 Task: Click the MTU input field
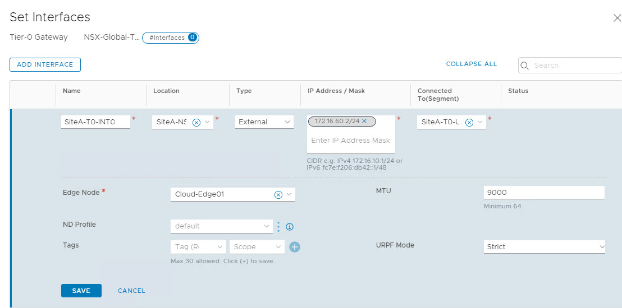click(x=543, y=192)
